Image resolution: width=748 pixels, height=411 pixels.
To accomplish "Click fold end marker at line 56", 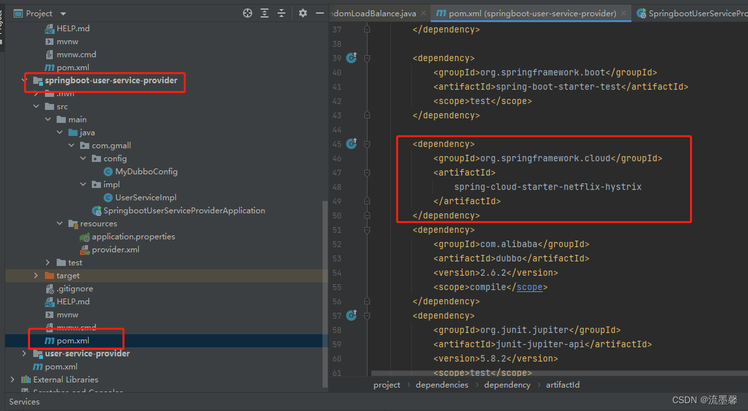I will click(x=367, y=301).
